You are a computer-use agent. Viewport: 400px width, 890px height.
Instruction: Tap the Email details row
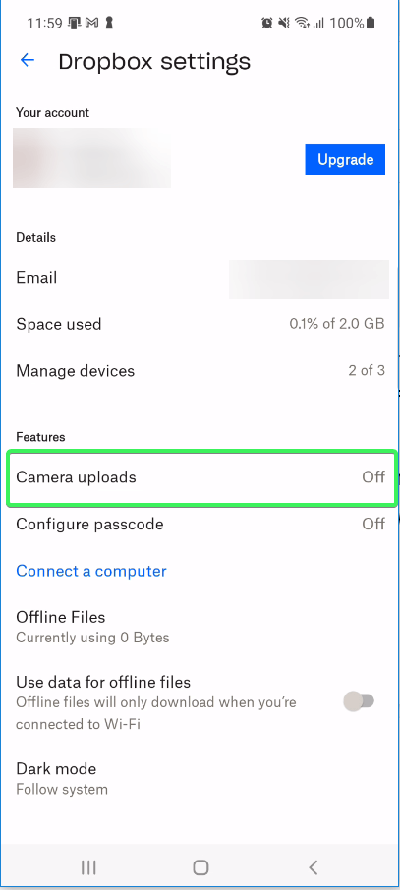[200, 278]
